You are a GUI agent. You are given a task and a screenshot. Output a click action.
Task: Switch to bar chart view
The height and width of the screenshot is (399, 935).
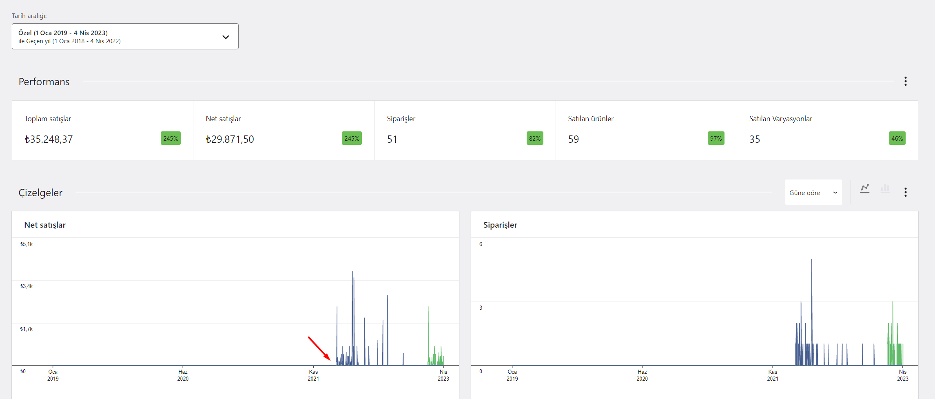(885, 188)
